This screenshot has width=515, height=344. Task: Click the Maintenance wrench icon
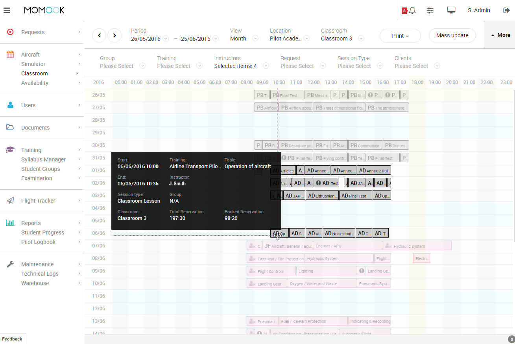9,264
